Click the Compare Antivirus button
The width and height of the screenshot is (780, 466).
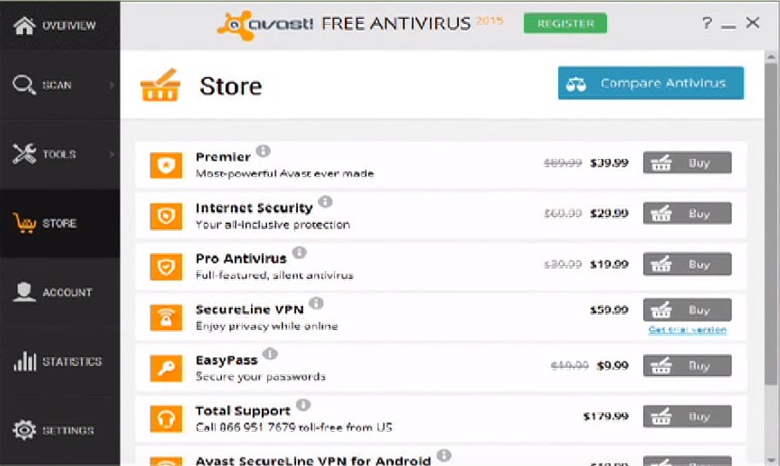tap(651, 83)
